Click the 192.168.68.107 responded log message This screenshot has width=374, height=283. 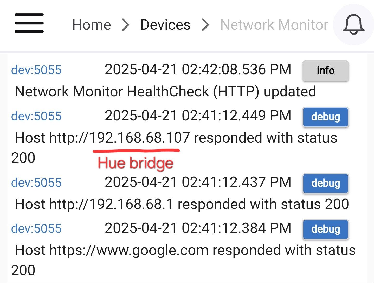[174, 148]
